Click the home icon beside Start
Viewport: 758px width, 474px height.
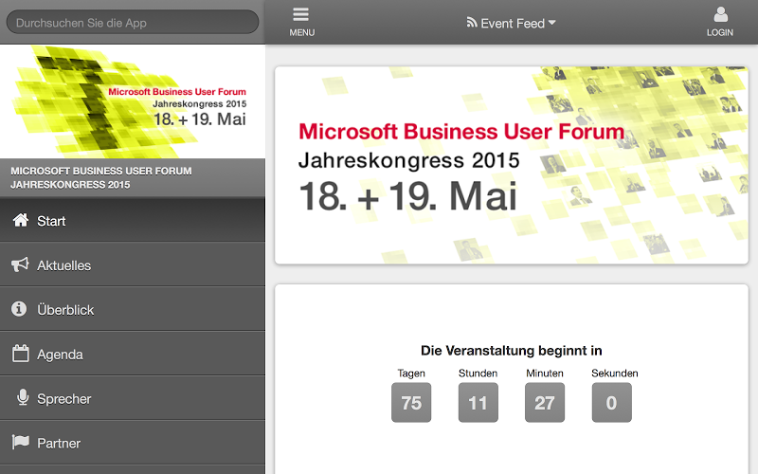pyautogui.click(x=20, y=221)
